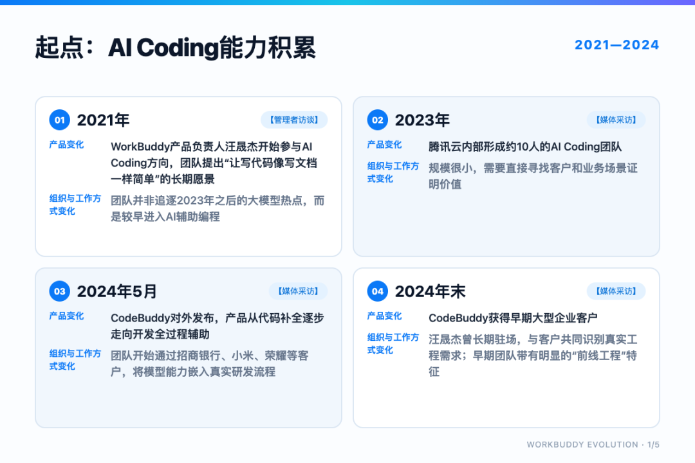Click the text 团队并非追逐2023年之后的大模型热点
Image resolution: width=695 pixels, height=463 pixels.
tap(218, 209)
